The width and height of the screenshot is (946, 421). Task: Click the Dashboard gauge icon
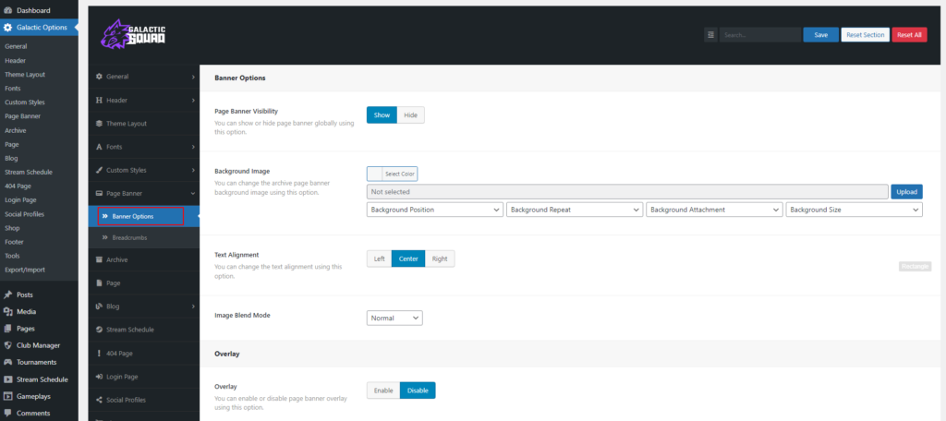pos(7,11)
